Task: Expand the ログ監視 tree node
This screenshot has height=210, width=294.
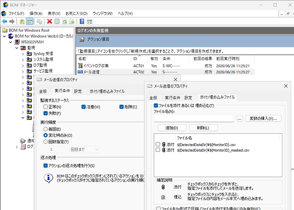Action: pyautogui.click(x=23, y=66)
